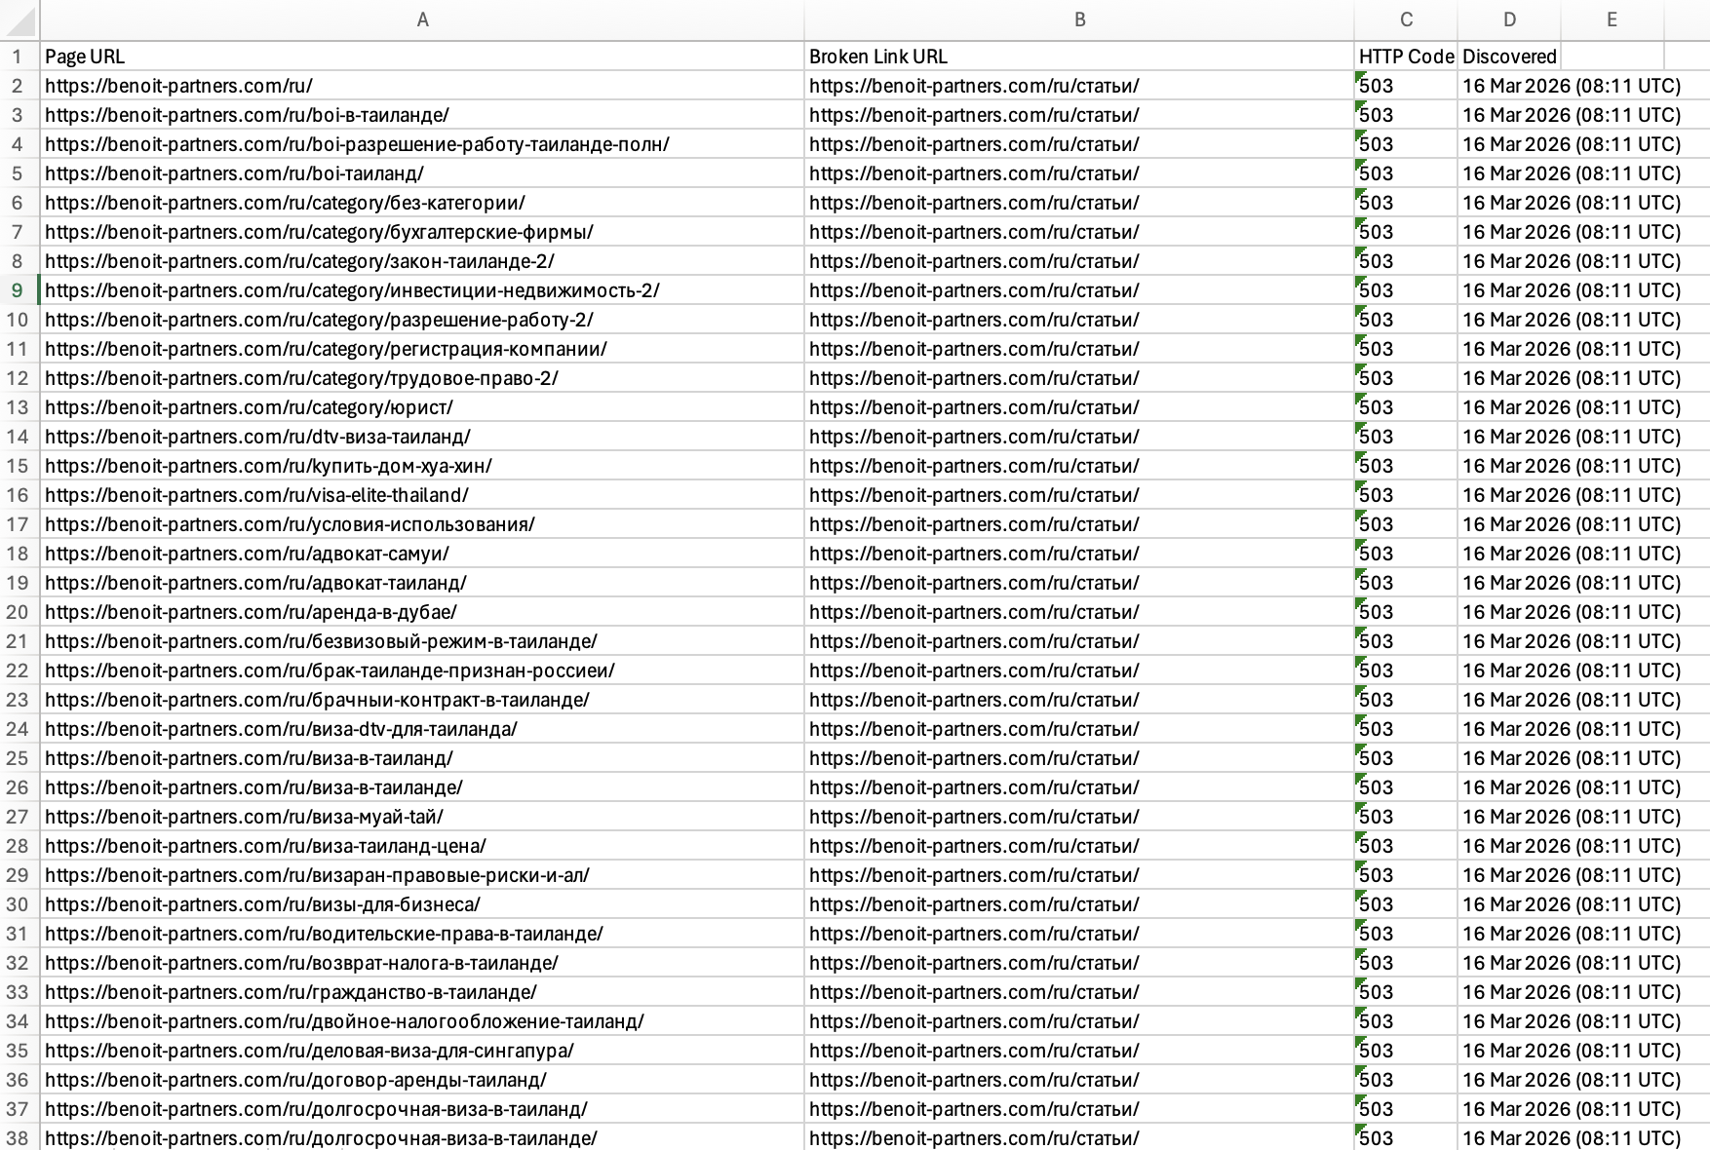1710x1150 pixels.
Task: Click the "Page URL" header cell
Action: (422, 57)
